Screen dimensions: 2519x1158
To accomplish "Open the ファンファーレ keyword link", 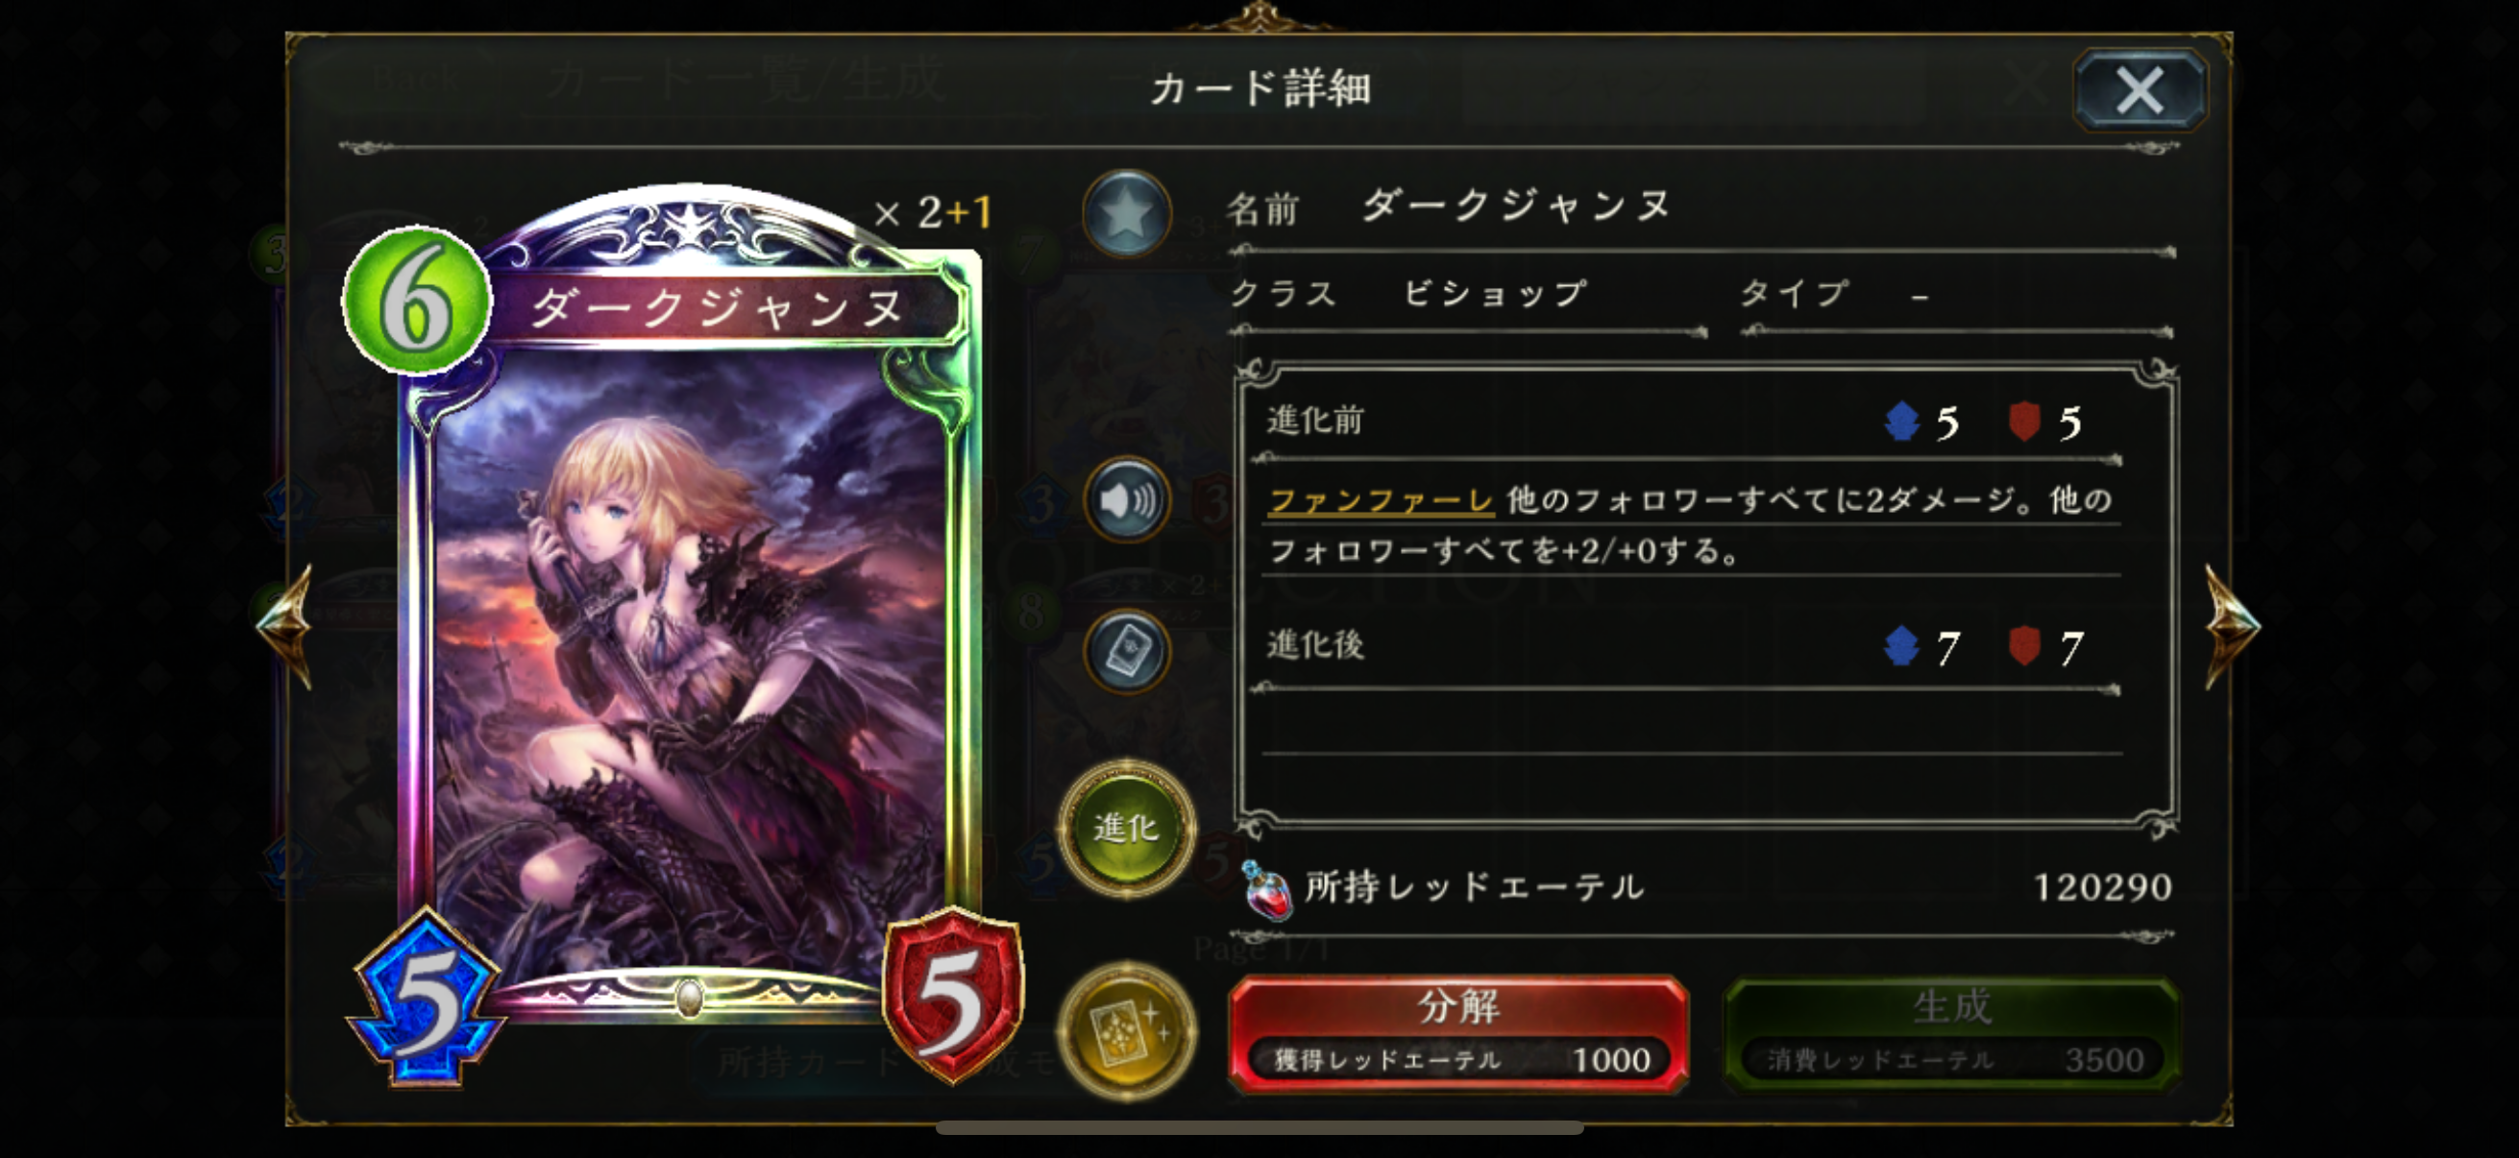I will [1381, 500].
